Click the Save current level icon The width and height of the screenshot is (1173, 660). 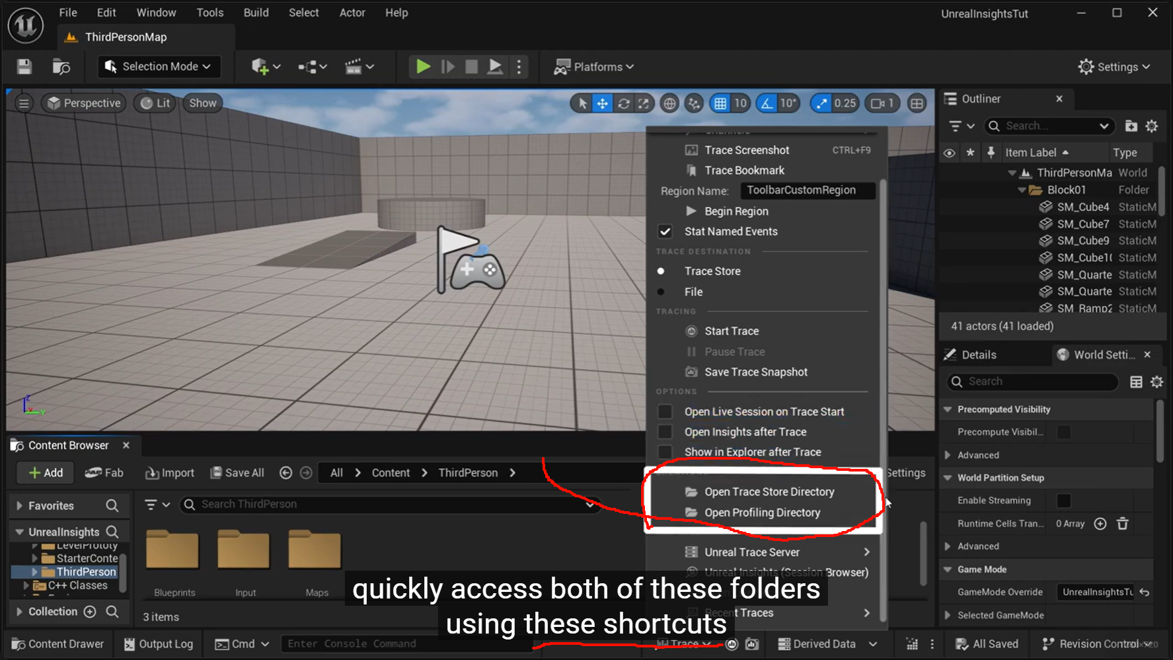coord(24,67)
